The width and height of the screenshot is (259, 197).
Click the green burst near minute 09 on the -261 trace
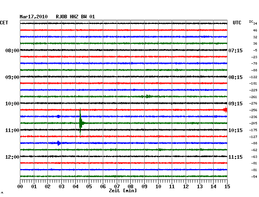[x=147, y=96]
